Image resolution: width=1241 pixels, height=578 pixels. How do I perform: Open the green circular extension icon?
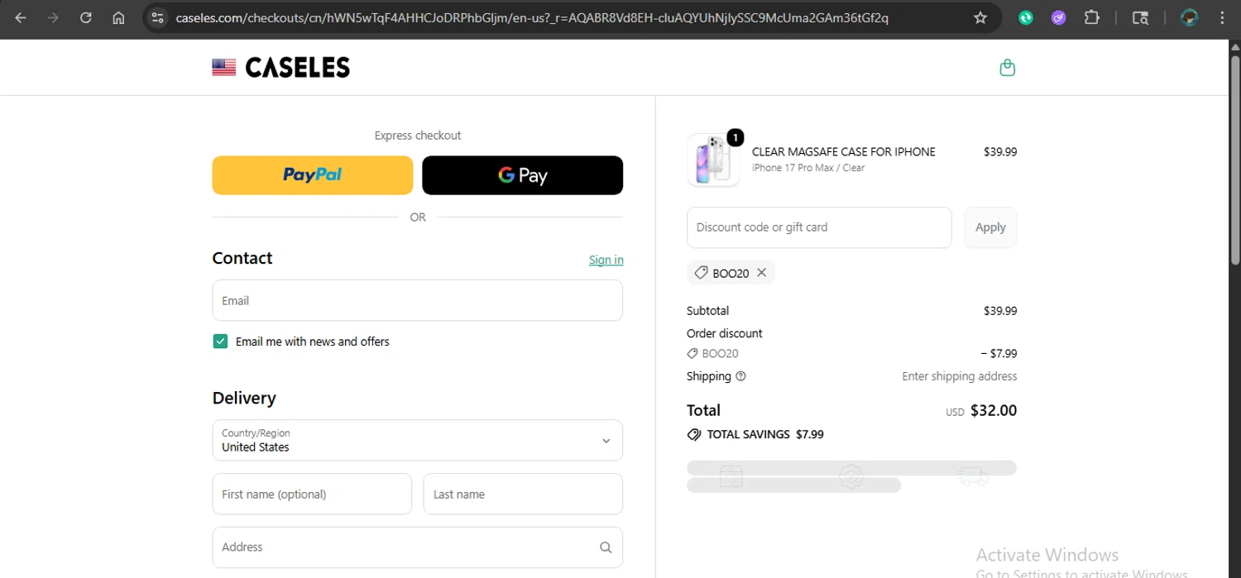click(x=1026, y=17)
